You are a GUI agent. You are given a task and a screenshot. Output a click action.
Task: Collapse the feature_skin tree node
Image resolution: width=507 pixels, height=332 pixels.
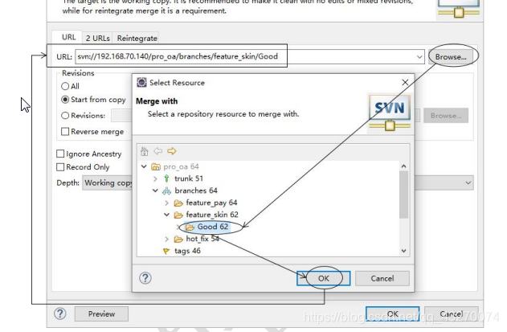[167, 215]
